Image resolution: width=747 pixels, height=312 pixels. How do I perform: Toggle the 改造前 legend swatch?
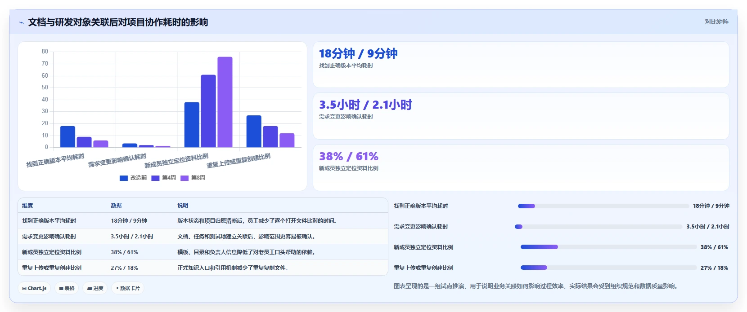pyautogui.click(x=124, y=178)
